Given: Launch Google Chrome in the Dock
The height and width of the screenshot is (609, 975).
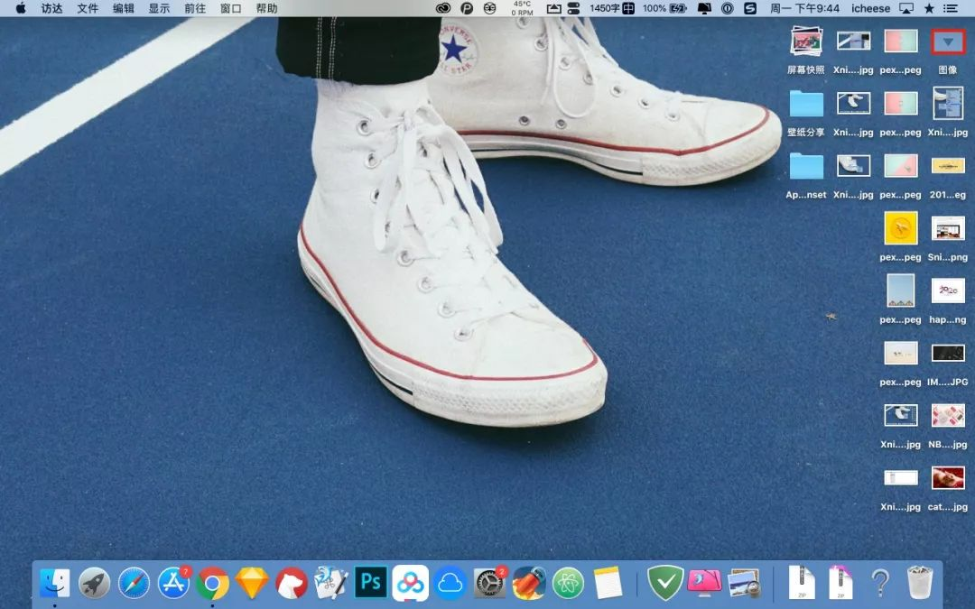Looking at the screenshot, I should coord(212,584).
